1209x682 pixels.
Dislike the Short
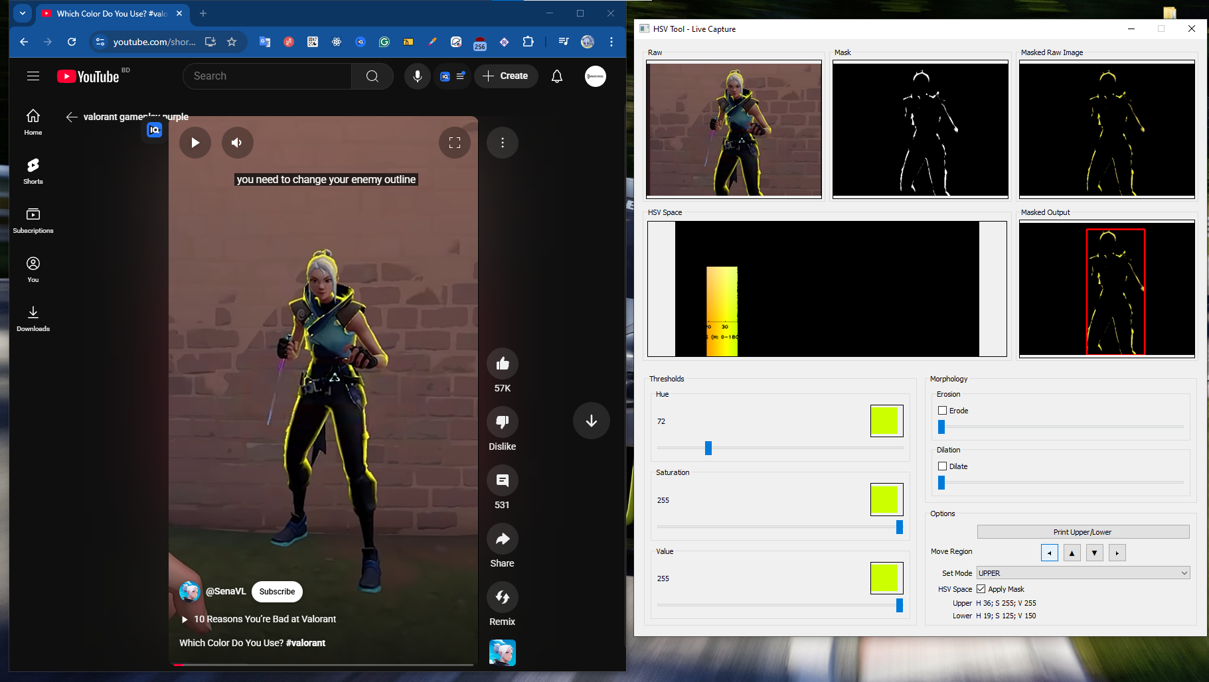coord(503,422)
